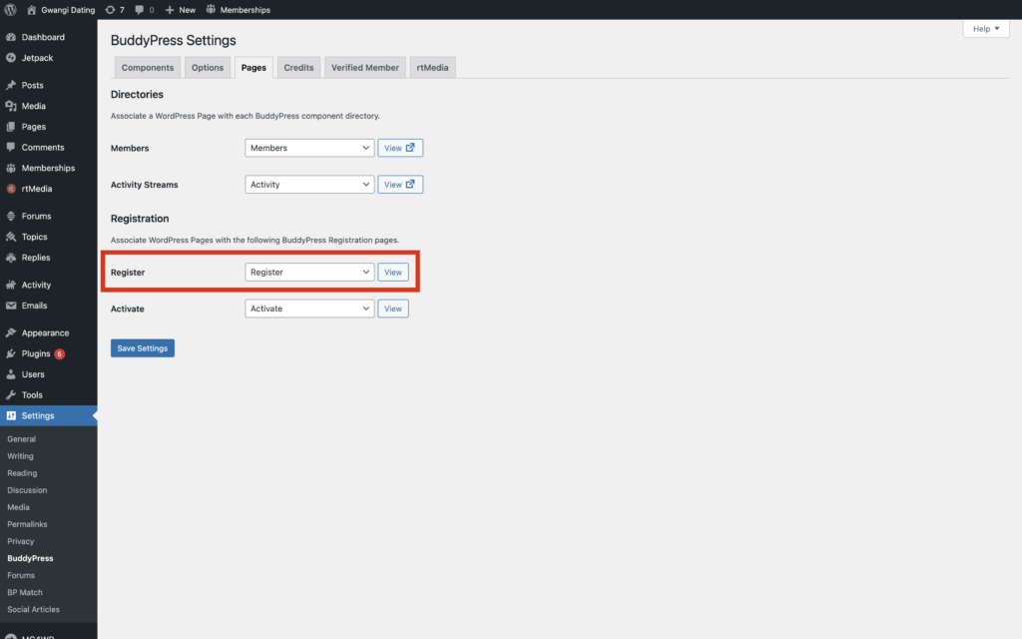The height and width of the screenshot is (639, 1022).
Task: Switch to the Options tab
Action: pos(208,67)
